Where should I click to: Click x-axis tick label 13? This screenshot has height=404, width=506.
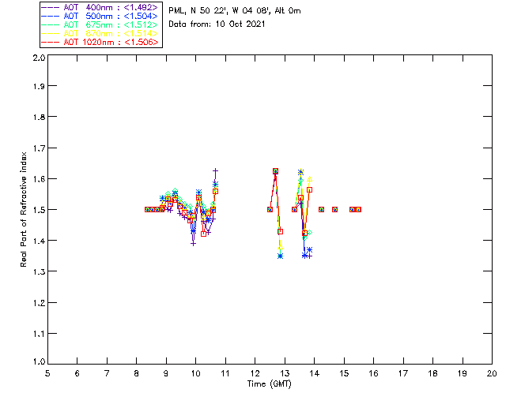(x=285, y=373)
